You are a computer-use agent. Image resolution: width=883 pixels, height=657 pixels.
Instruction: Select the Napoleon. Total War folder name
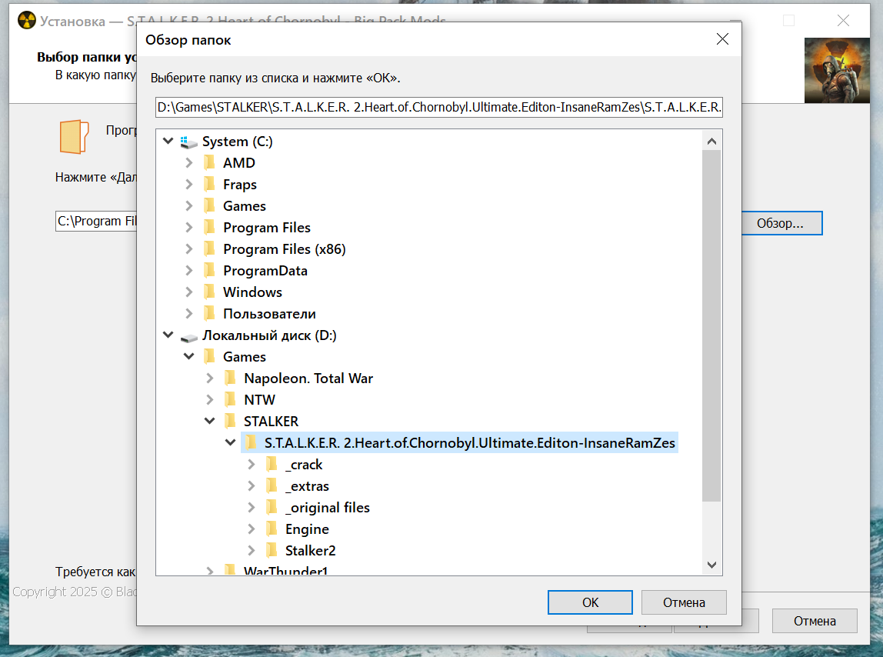[308, 378]
